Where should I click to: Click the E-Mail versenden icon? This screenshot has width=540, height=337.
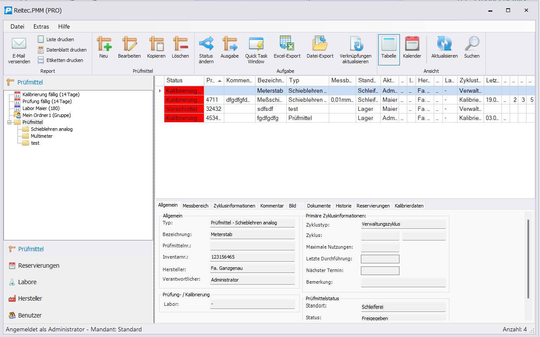[19, 44]
